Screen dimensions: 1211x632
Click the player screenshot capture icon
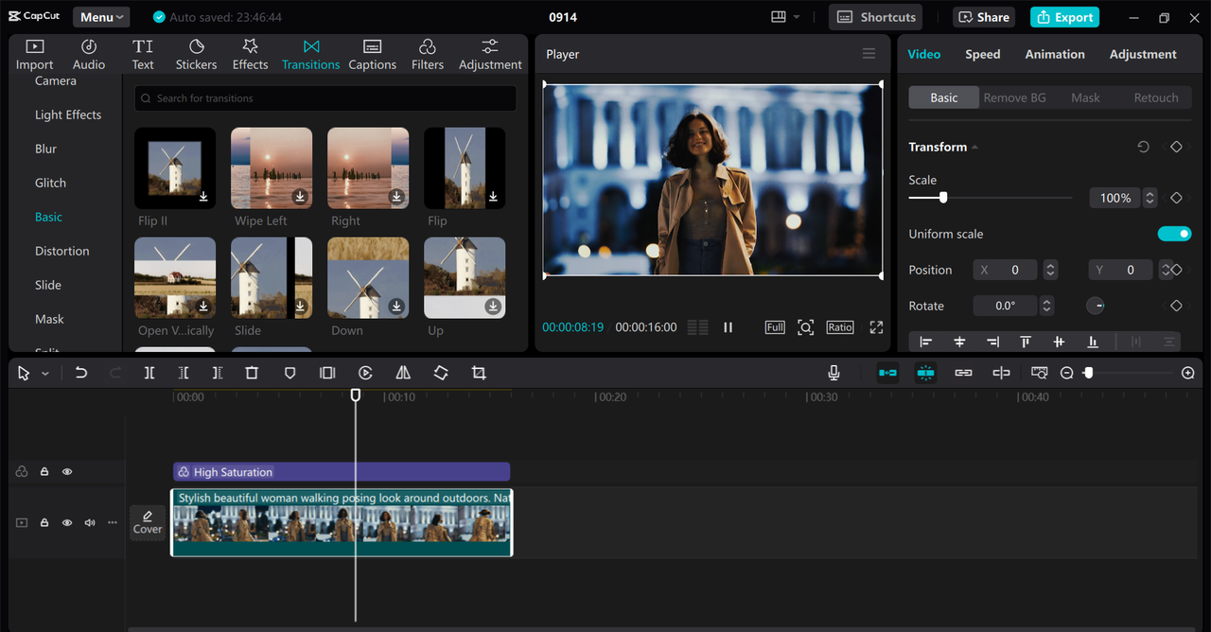tap(805, 327)
